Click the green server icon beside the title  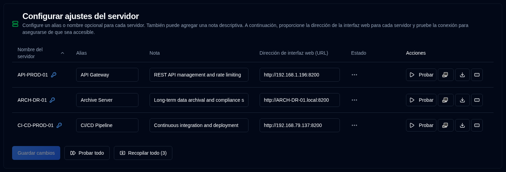[15, 24]
